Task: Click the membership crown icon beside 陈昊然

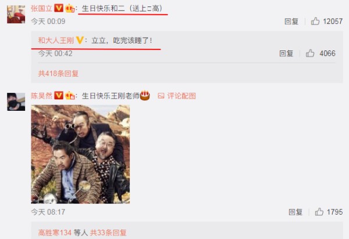Action: 70,96
